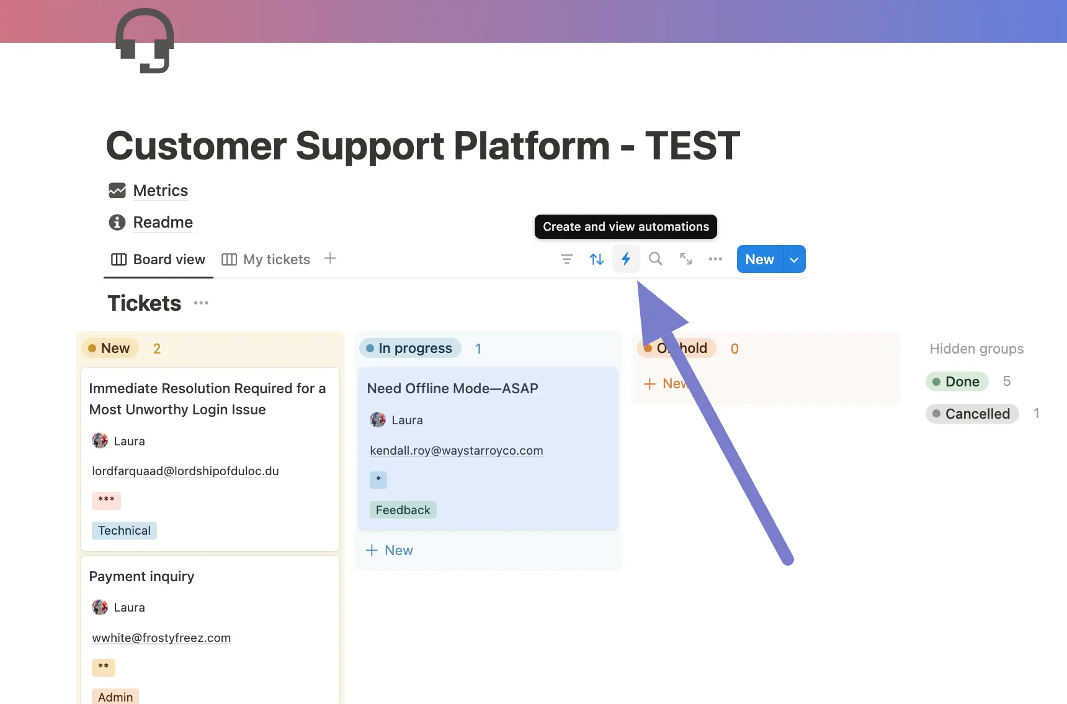The width and height of the screenshot is (1067, 704).
Task: Open the Need Offline Mode—ASAP card
Action: coord(452,388)
